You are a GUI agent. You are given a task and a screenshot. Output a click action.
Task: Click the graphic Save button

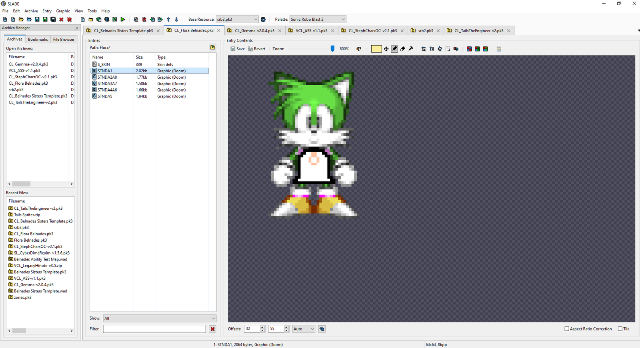pos(238,49)
